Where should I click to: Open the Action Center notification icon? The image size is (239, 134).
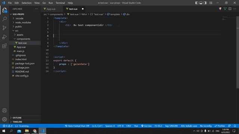[234, 131]
